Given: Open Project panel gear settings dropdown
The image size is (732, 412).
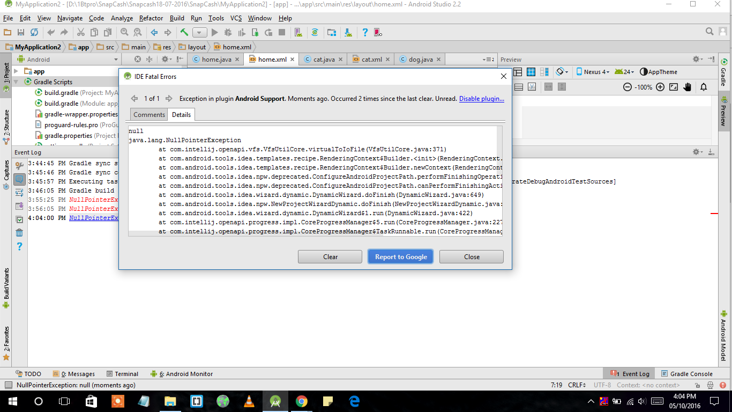Looking at the screenshot, I should click(x=166, y=59).
